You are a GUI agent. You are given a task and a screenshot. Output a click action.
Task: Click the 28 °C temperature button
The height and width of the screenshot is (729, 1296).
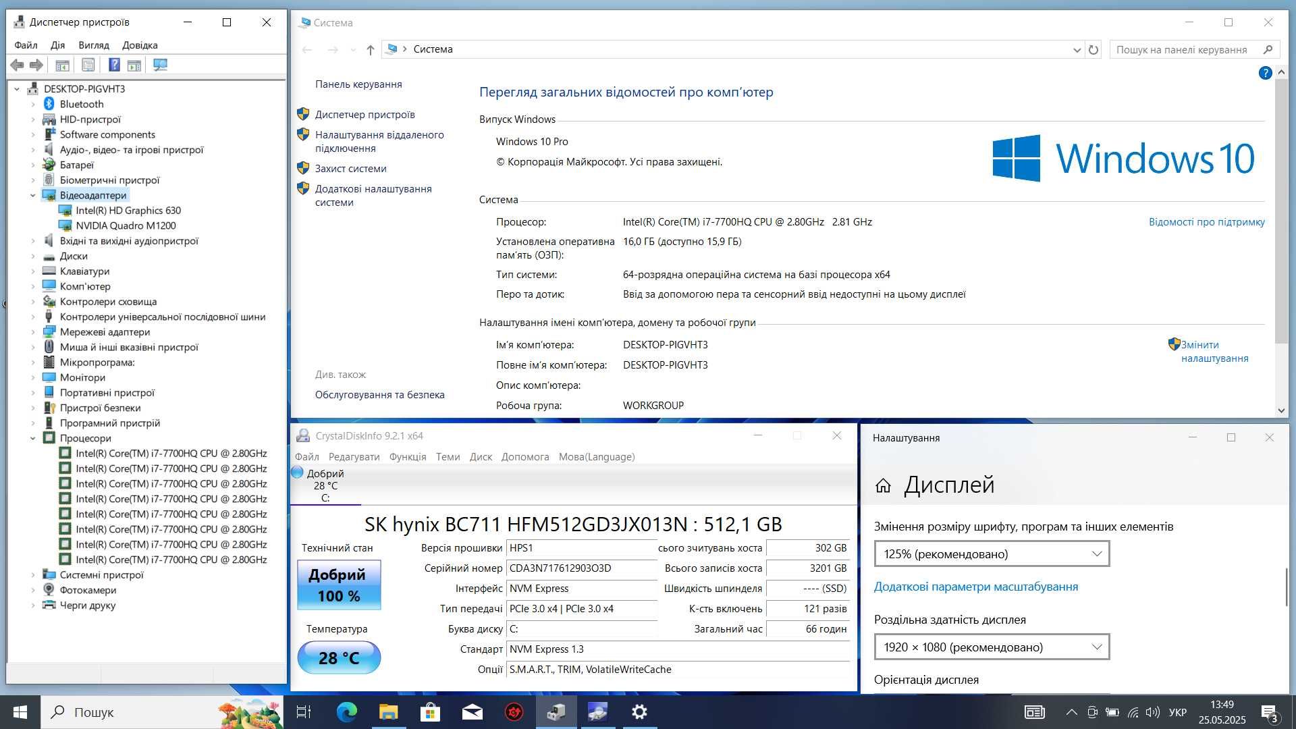(x=339, y=657)
